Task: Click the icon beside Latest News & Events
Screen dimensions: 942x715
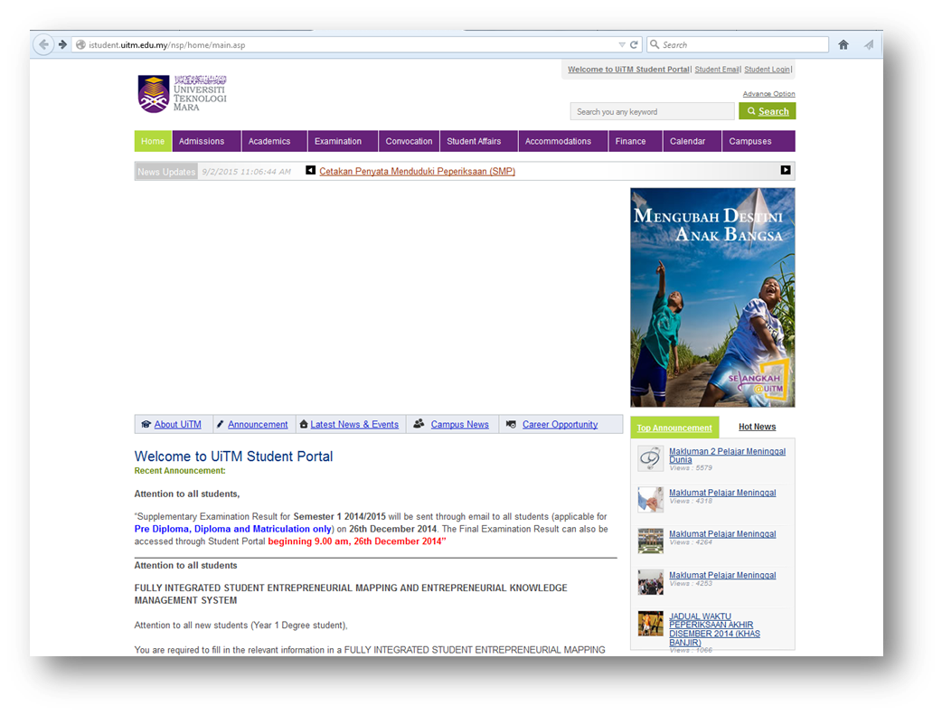Action: coord(304,424)
